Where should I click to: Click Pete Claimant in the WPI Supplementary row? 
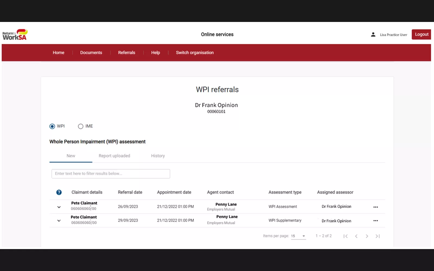pyautogui.click(x=84, y=217)
